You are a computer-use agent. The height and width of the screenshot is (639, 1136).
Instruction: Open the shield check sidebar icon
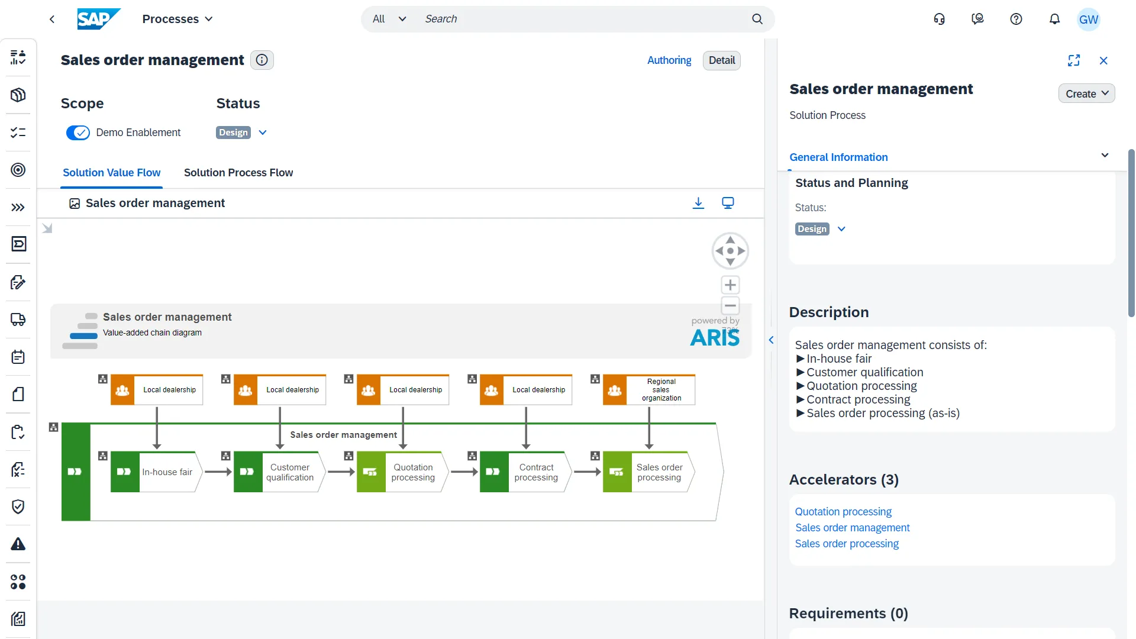(18, 506)
